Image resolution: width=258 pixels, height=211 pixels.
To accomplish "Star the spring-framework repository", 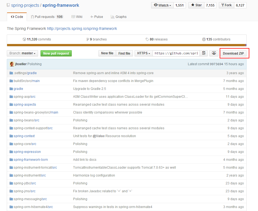I will [196, 5].
